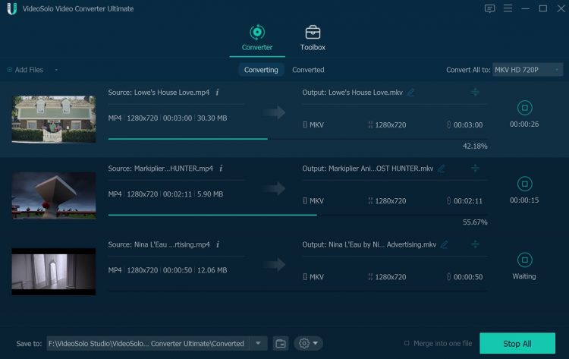The image size is (569, 359).
Task: Click 1280x720 resolution of Nina L'Eau output
Action: coord(387,277)
